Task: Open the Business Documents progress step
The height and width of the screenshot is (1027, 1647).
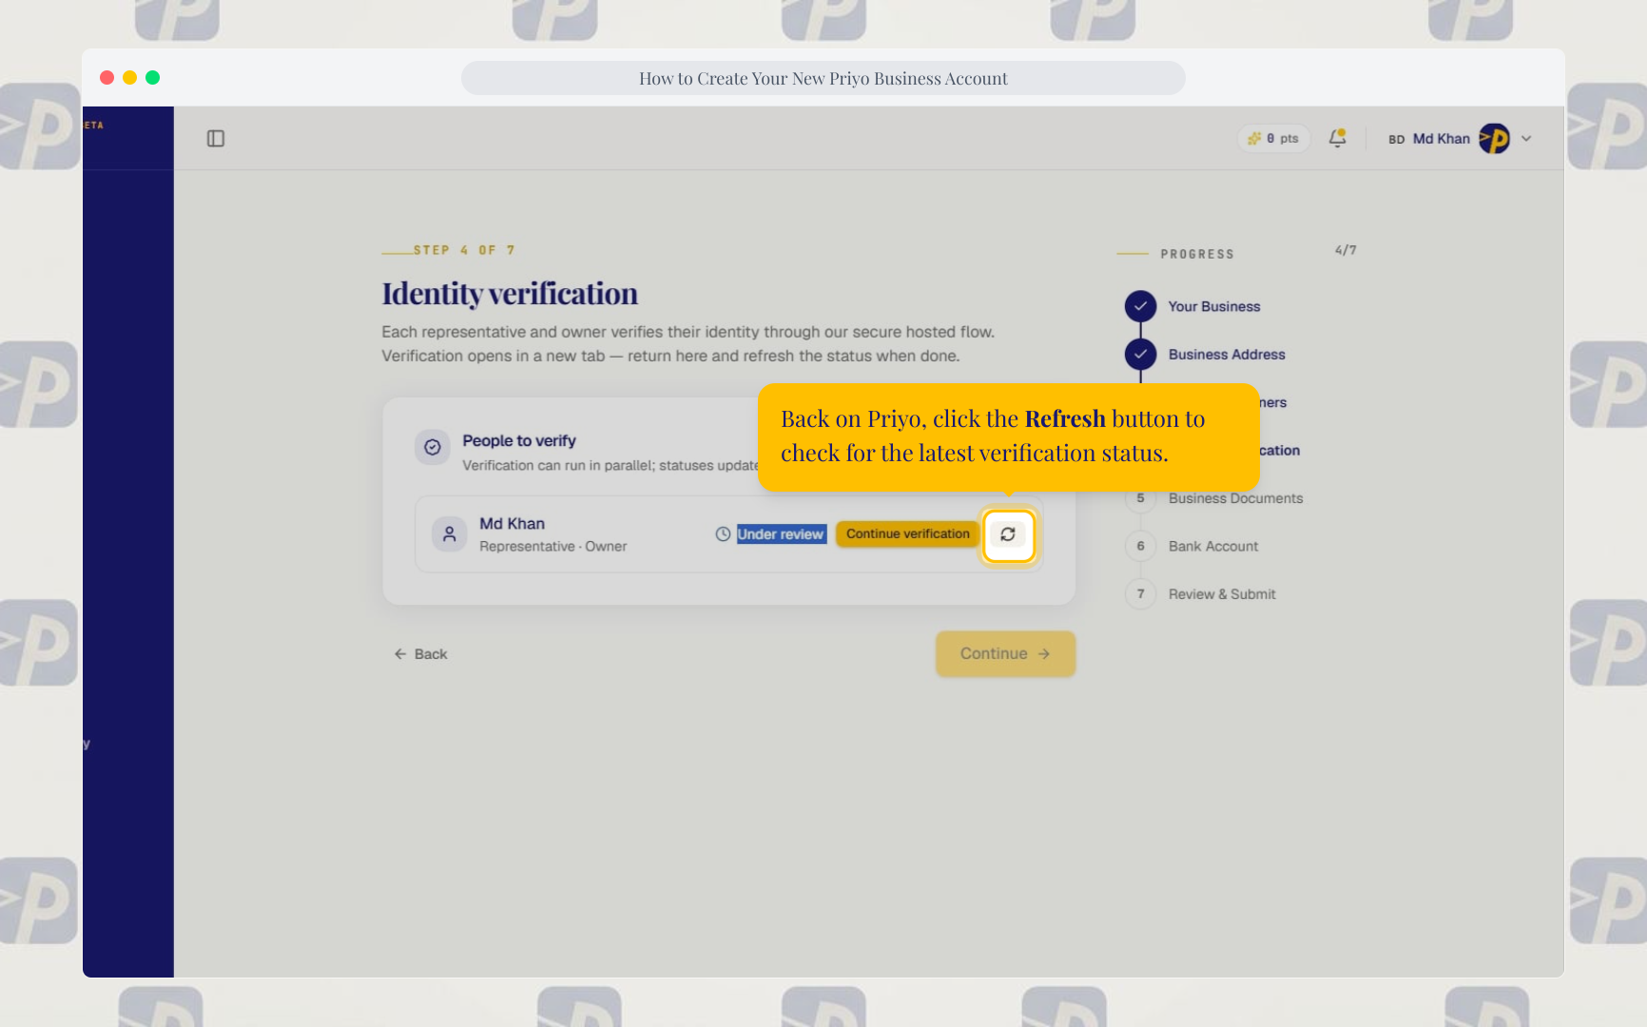Action: pos(1235,498)
